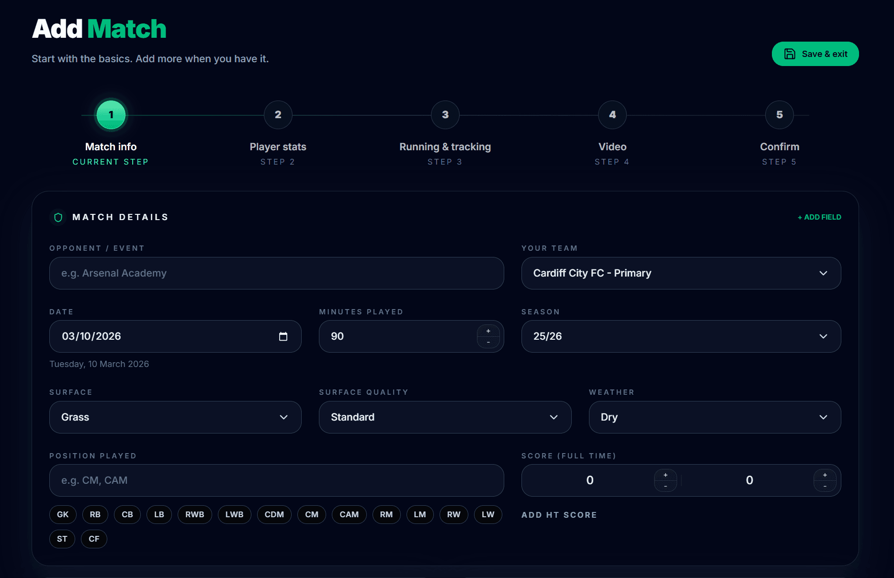Click the save icon in Save & exit

790,54
